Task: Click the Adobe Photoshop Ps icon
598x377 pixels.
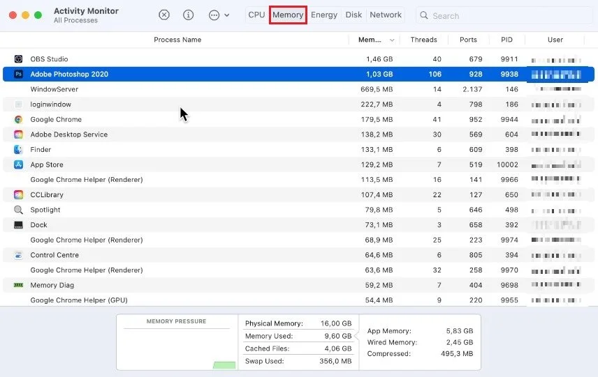Action: [x=18, y=74]
